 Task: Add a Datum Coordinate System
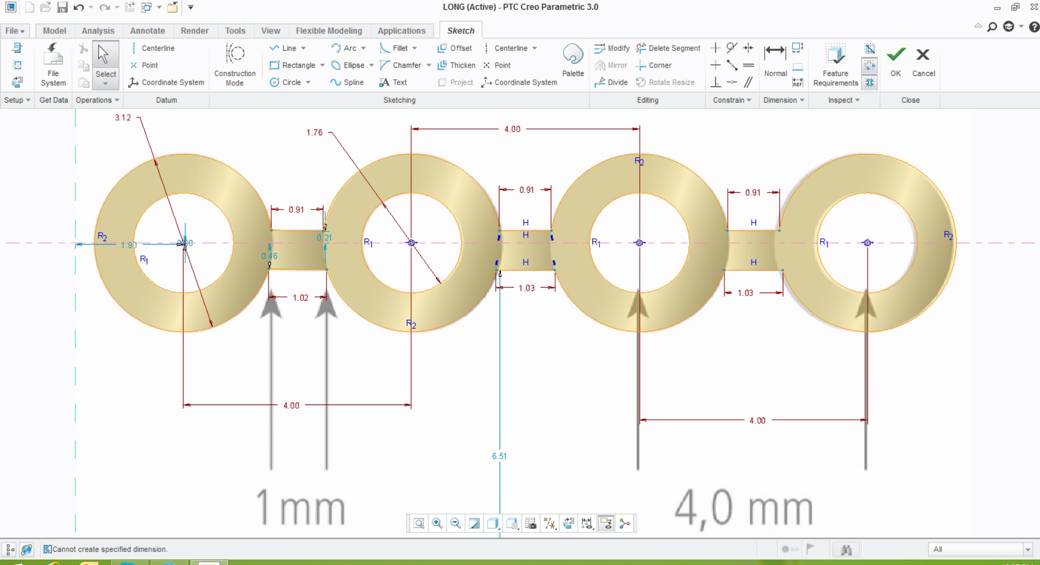click(x=167, y=82)
